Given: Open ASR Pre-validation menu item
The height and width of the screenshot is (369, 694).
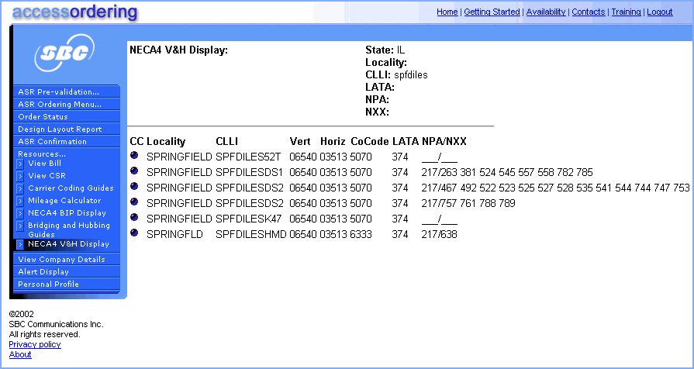Looking at the screenshot, I should 59,91.
